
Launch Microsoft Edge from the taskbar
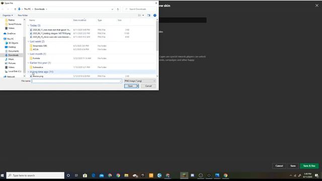(x=94, y=175)
